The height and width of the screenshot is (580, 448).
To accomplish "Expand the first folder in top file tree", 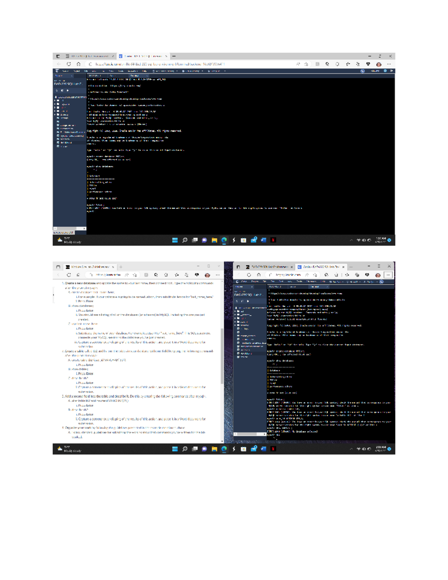I will [x=55, y=100].
